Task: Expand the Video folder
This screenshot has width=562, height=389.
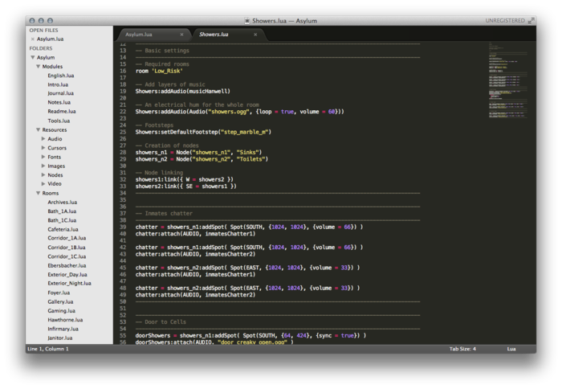Action: pyautogui.click(x=43, y=184)
